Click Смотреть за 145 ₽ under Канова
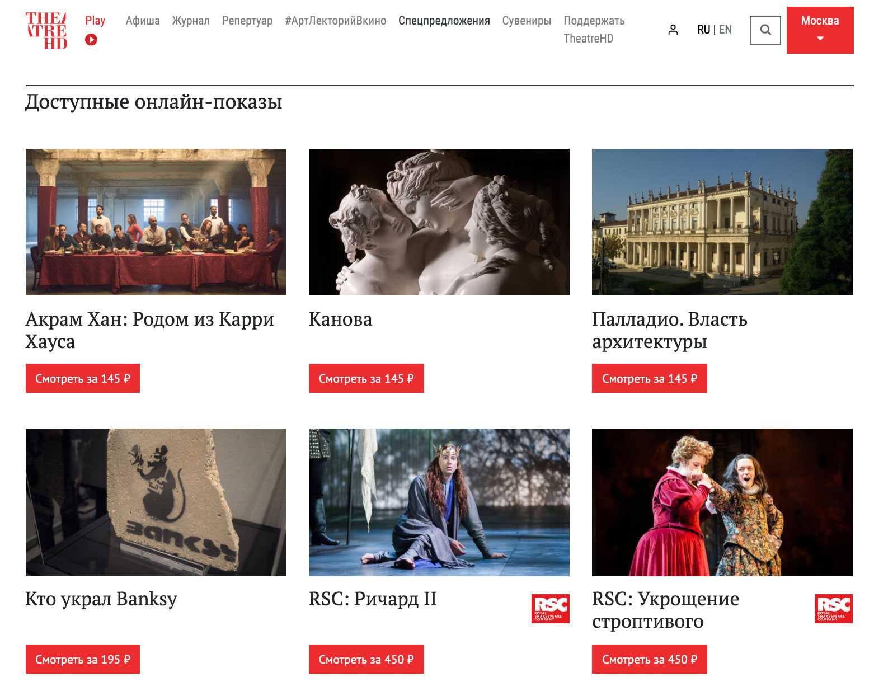Screen dimensions: 874x696 point(366,378)
